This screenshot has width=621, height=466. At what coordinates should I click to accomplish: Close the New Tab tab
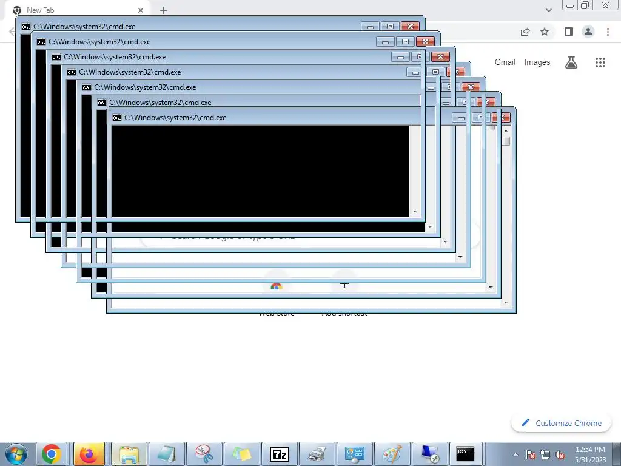(x=141, y=10)
